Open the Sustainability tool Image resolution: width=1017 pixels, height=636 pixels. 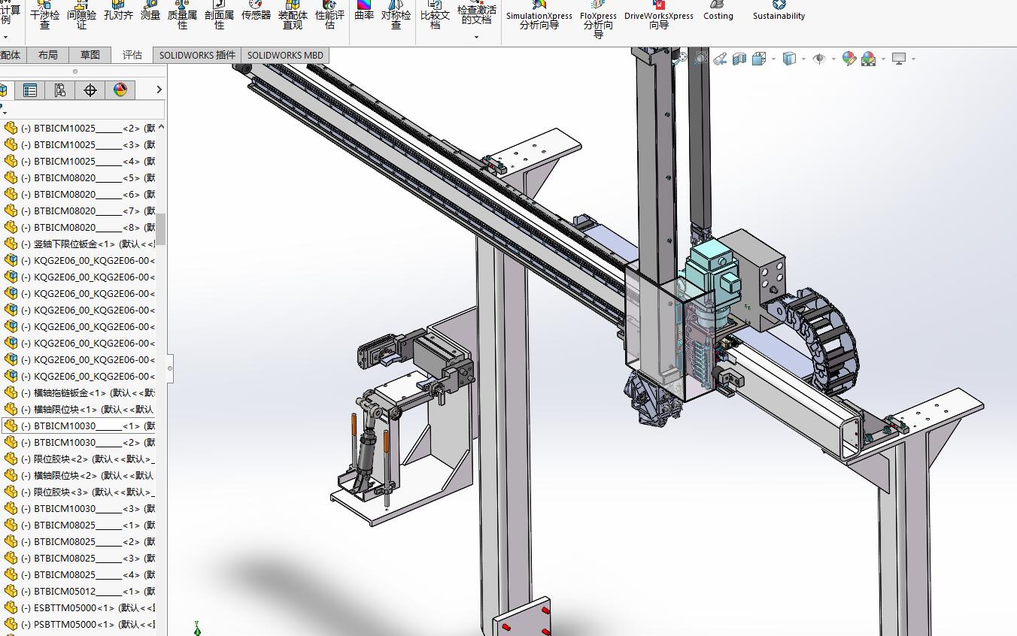[779, 11]
